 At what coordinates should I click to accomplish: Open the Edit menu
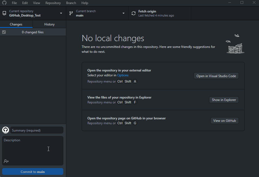click(25, 3)
